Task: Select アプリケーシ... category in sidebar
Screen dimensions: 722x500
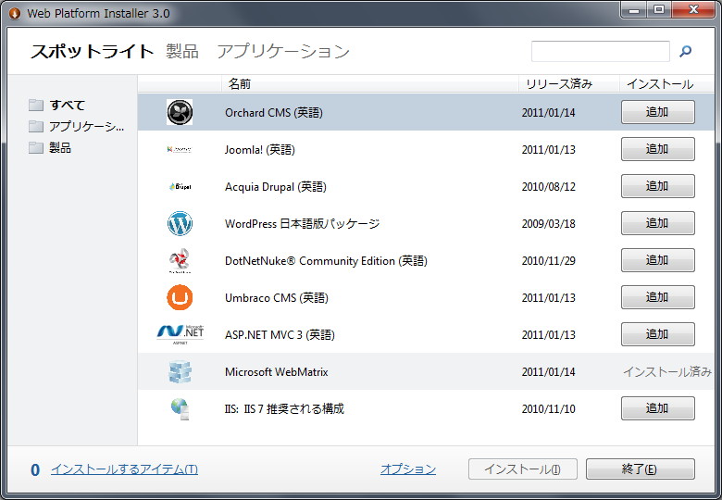Action: [87, 126]
